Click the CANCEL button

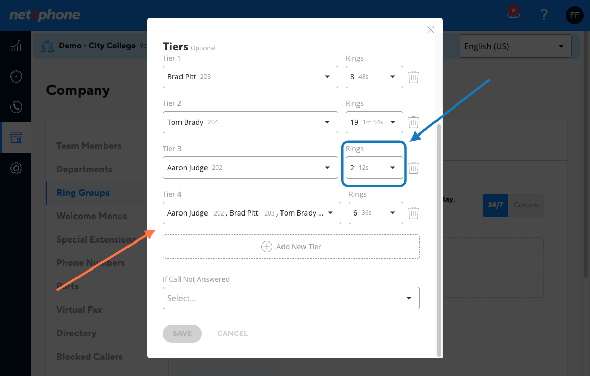(233, 334)
